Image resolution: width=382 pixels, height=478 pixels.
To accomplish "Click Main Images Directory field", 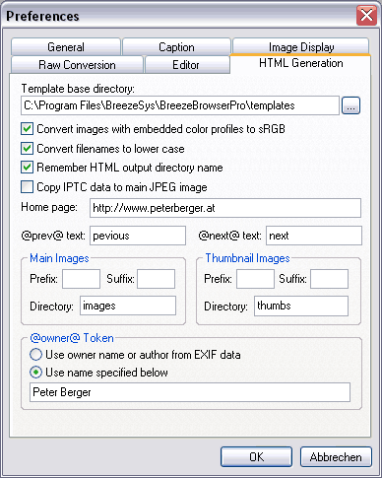I will click(x=128, y=306).
